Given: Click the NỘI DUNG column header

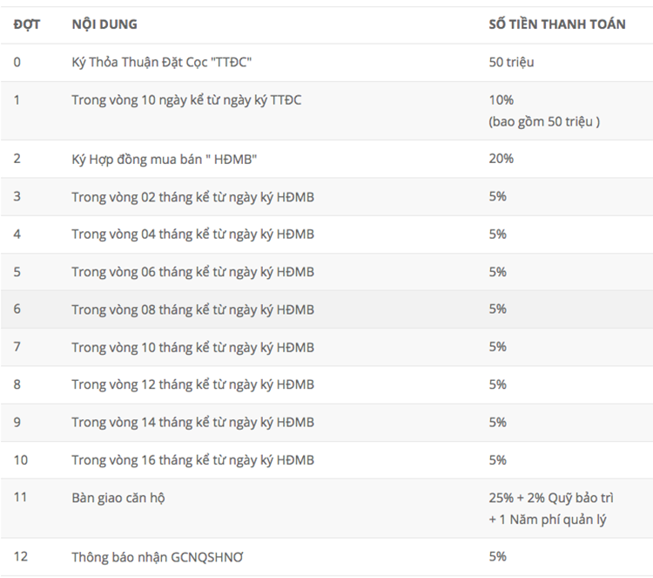Looking at the screenshot, I should pos(104,24).
